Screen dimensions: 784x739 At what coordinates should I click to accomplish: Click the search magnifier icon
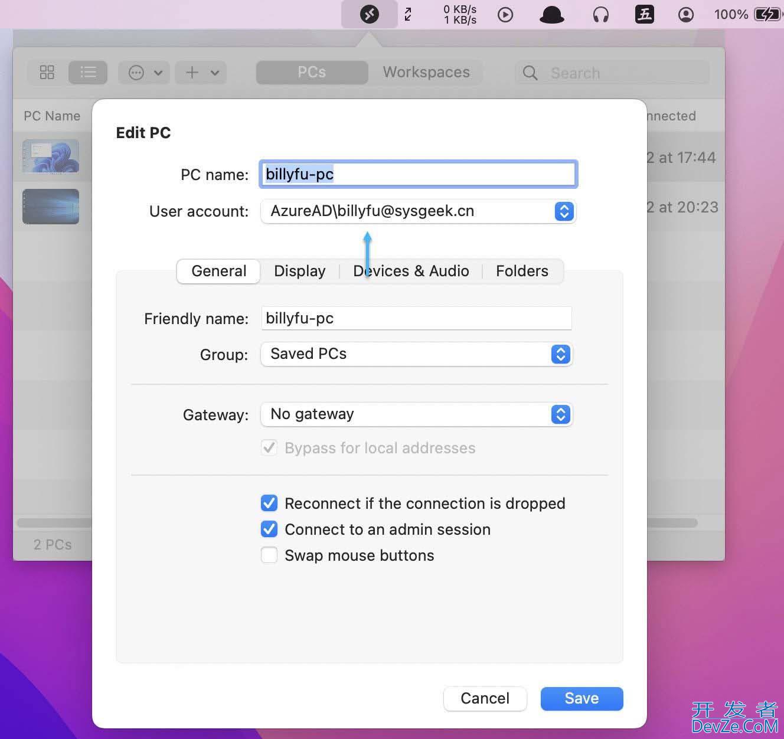[530, 73]
